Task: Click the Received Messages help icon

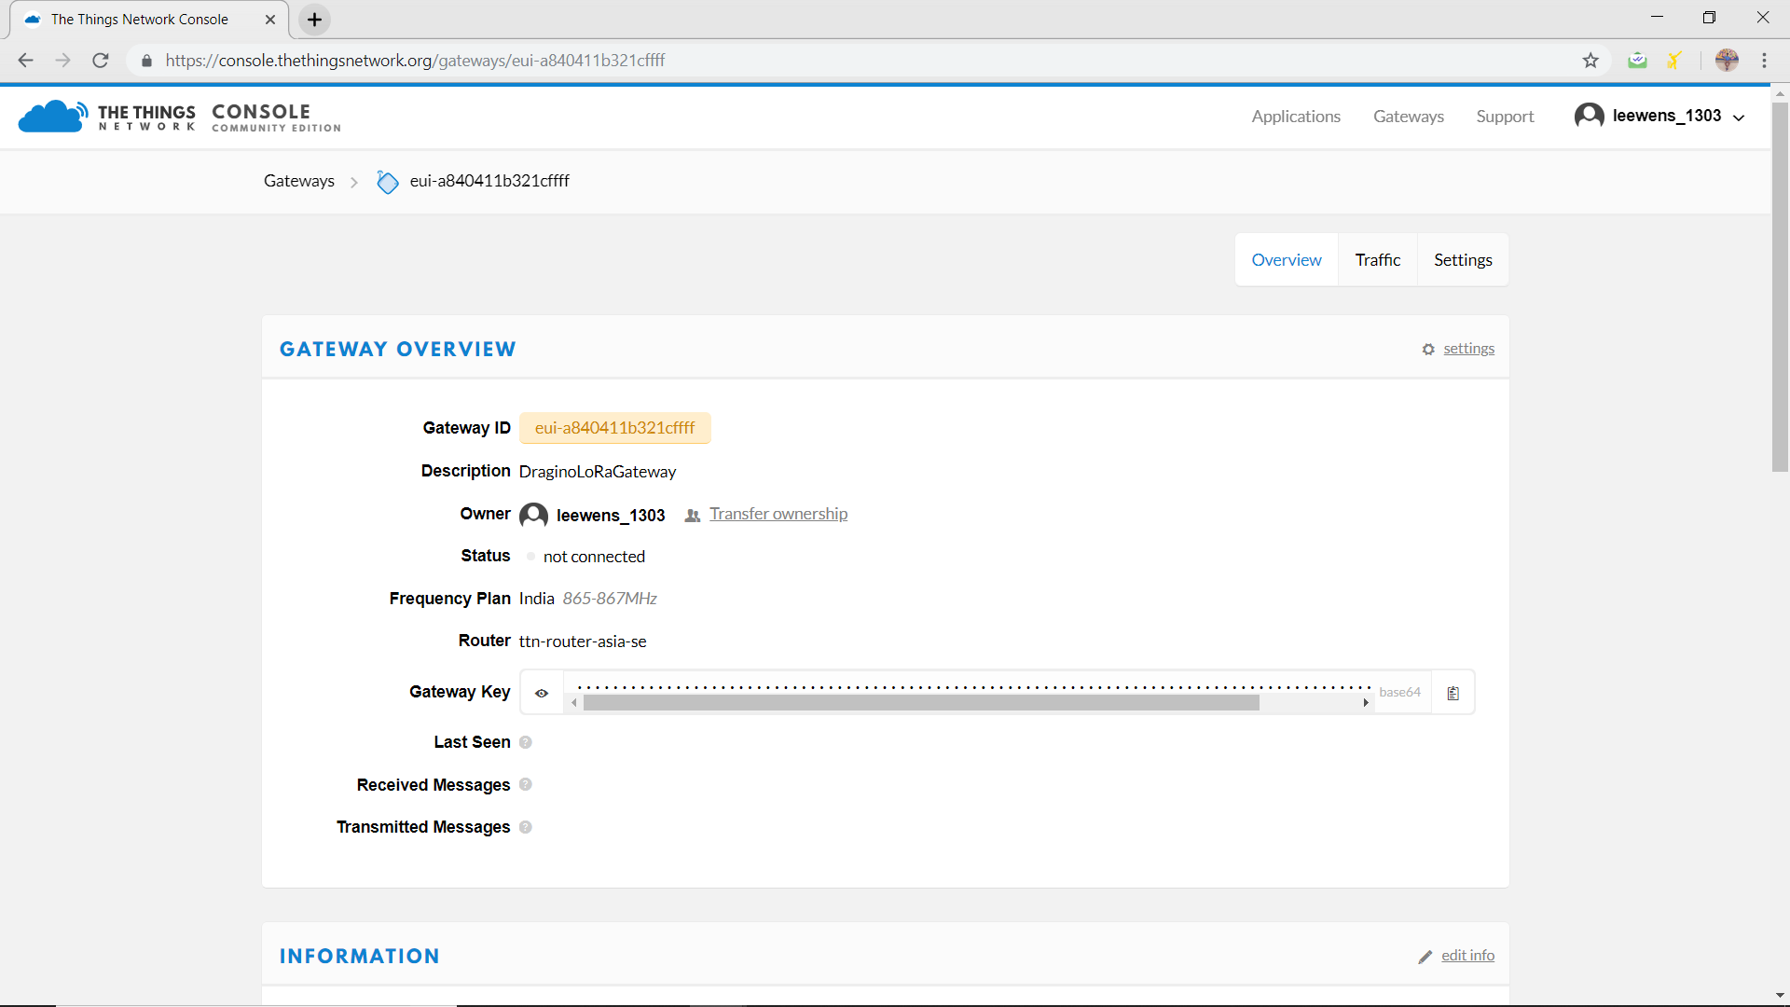Action: click(x=526, y=784)
